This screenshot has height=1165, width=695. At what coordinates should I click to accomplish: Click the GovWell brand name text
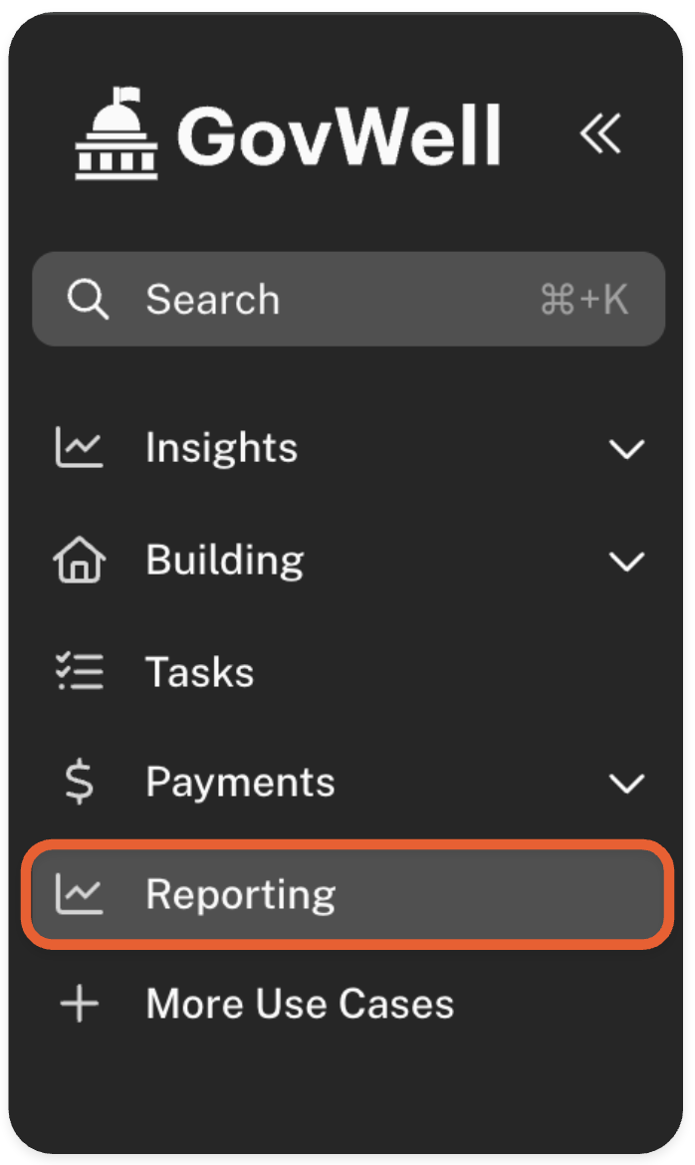(x=340, y=134)
